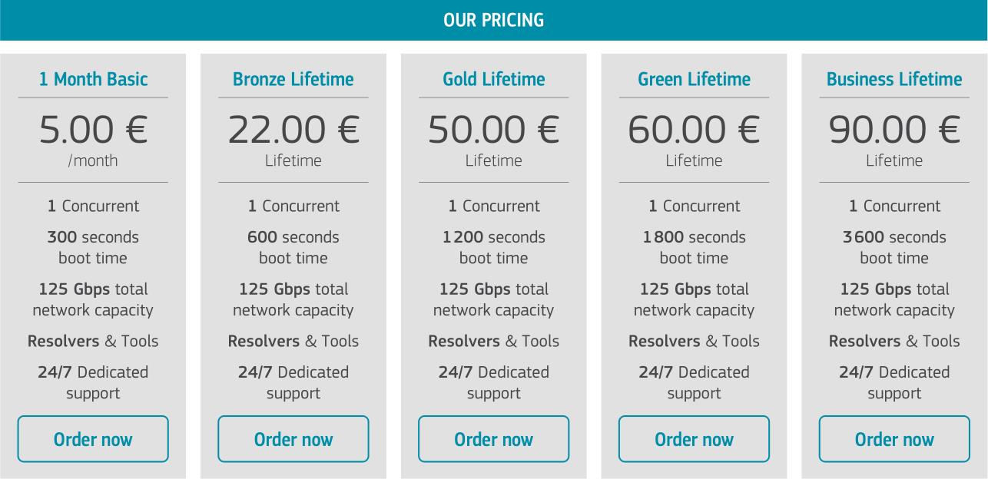Select the 60.00 € Green price
The image size is (988, 479).
pos(694,130)
